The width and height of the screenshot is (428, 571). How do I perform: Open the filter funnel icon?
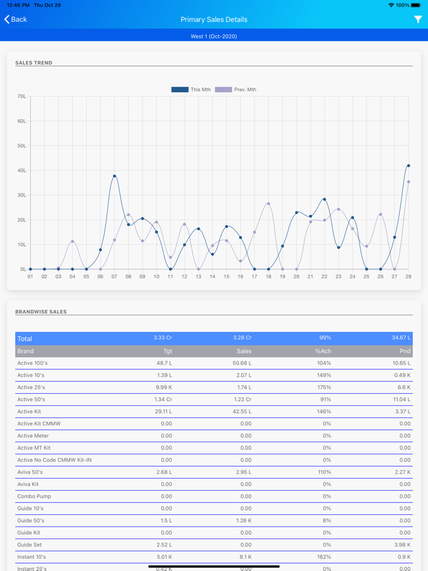(x=418, y=20)
